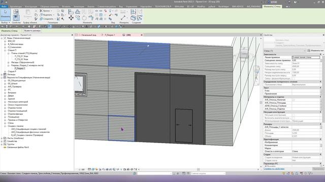Click the Thin Lines icon on quick access toolbar
The height and width of the screenshot is (182, 325).
[x=50, y=26]
